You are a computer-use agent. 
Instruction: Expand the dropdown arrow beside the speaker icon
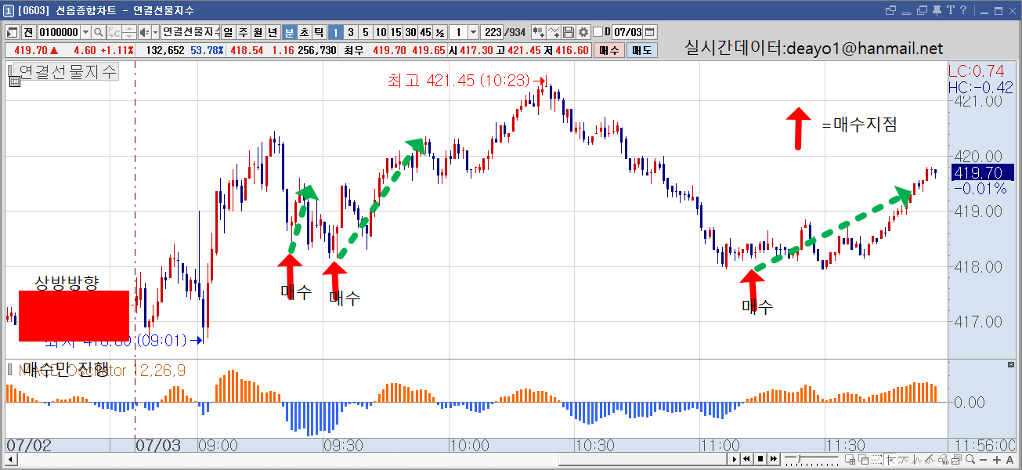click(154, 32)
